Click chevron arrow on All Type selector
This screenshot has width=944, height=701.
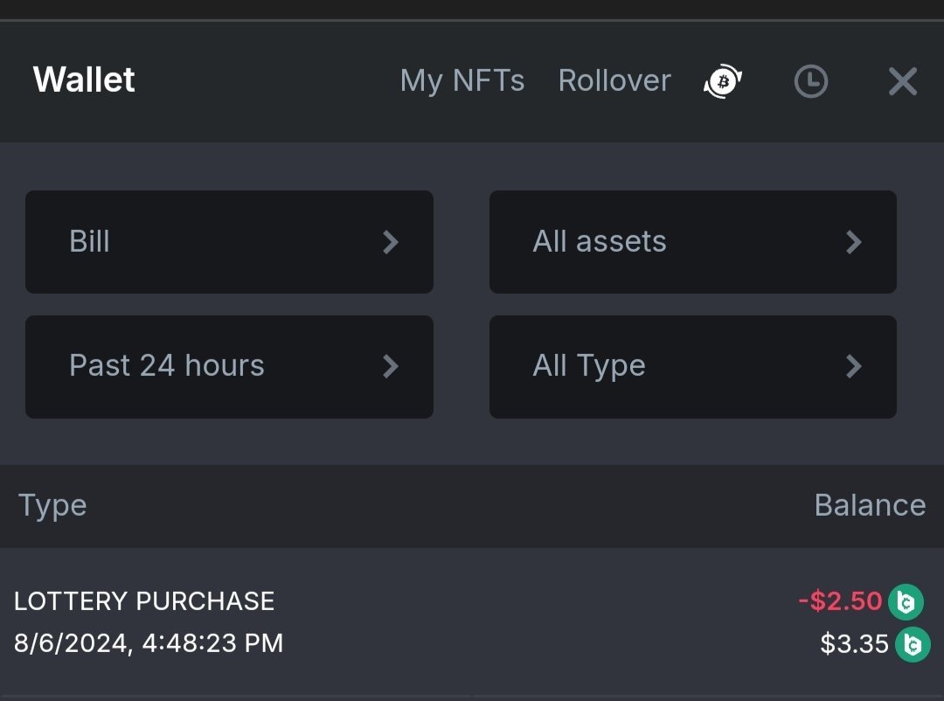[x=854, y=366]
